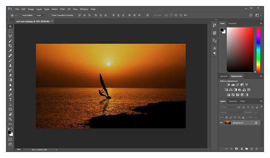Screen dimensions: 270x158
Task: Open the layer Kind filter dropdown
Action: coord(228,107)
